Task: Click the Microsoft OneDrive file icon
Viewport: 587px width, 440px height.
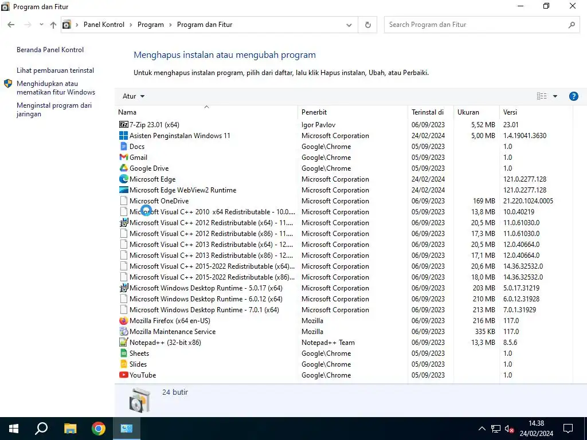Action: click(x=124, y=201)
